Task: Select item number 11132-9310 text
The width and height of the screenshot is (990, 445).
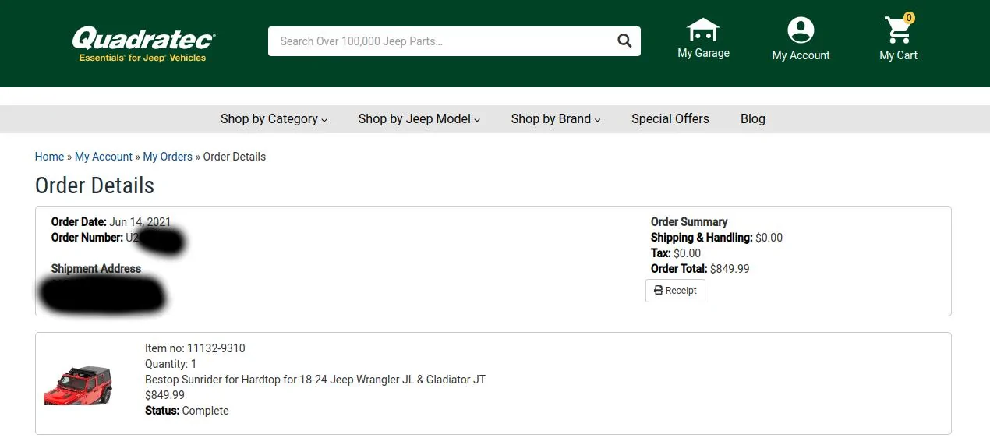Action: [195, 348]
